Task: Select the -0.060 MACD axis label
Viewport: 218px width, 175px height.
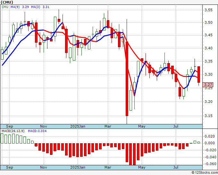Action: 210,164
